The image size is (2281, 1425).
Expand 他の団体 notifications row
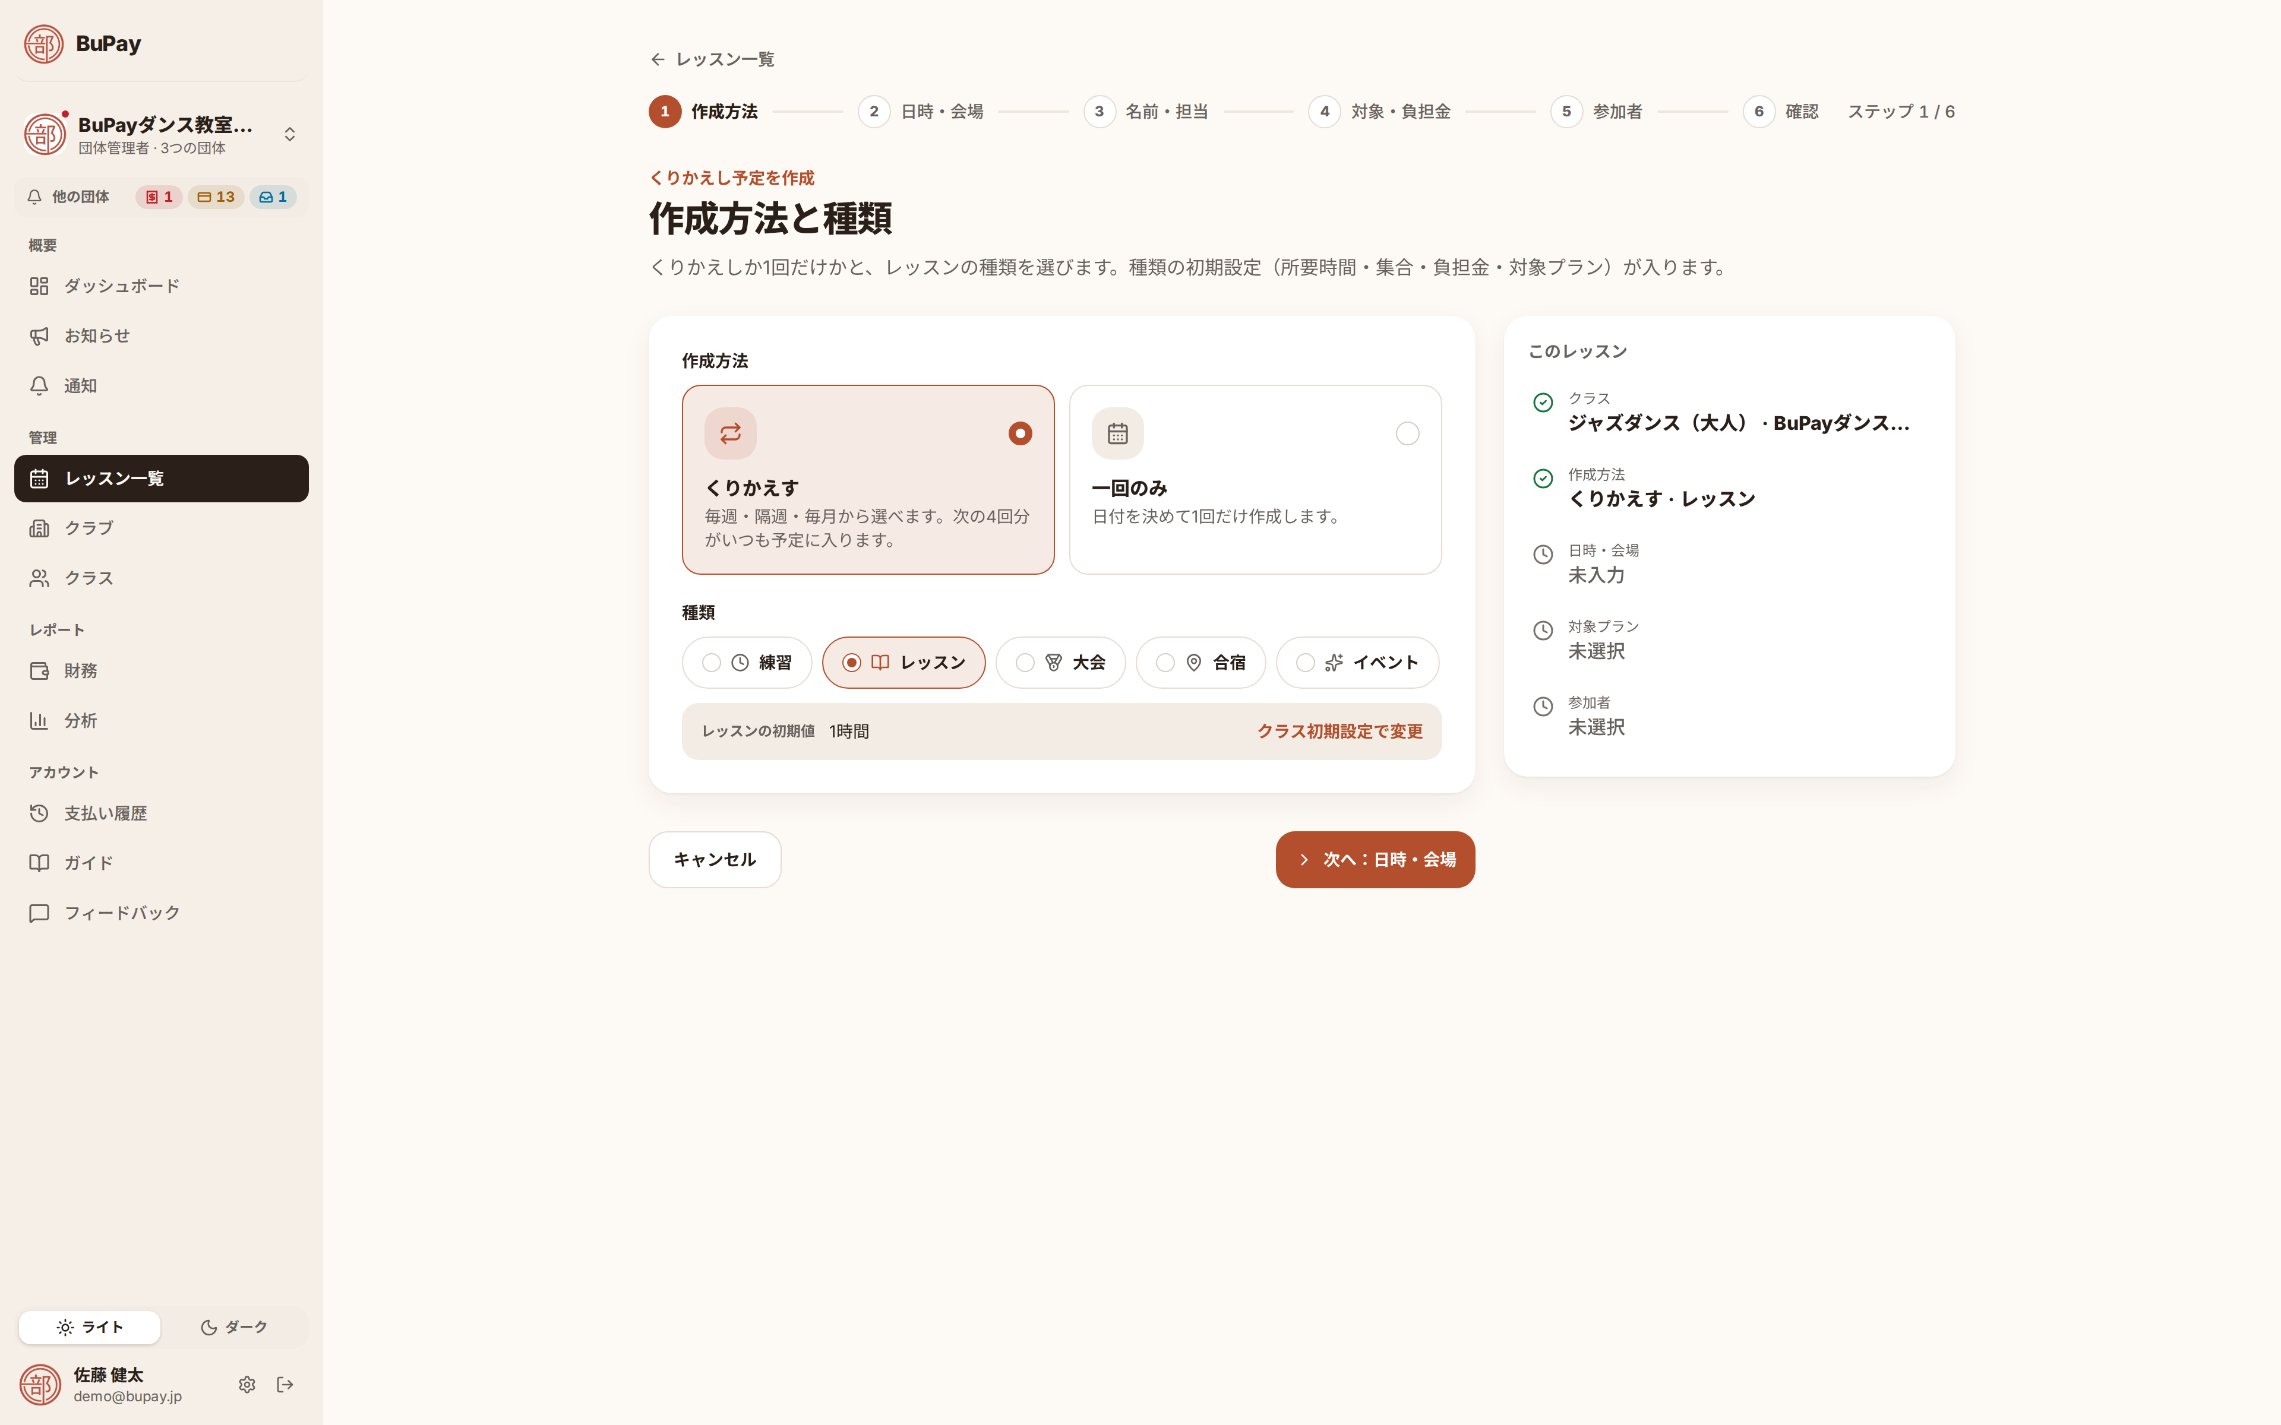pyautogui.click(x=161, y=197)
